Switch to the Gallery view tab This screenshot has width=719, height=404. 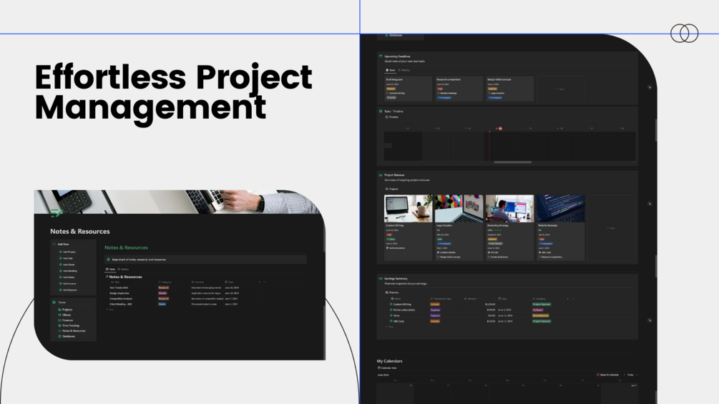123,270
